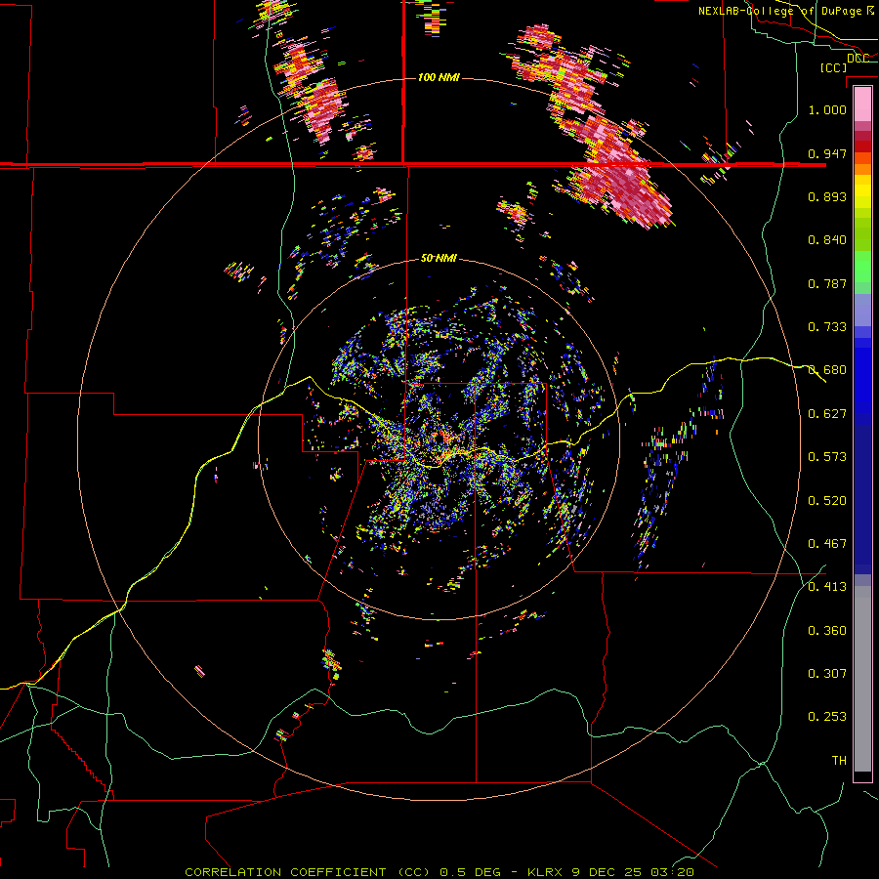The image size is (879, 879).
Task: Click the 0.520 scale value
Action: 827,500
